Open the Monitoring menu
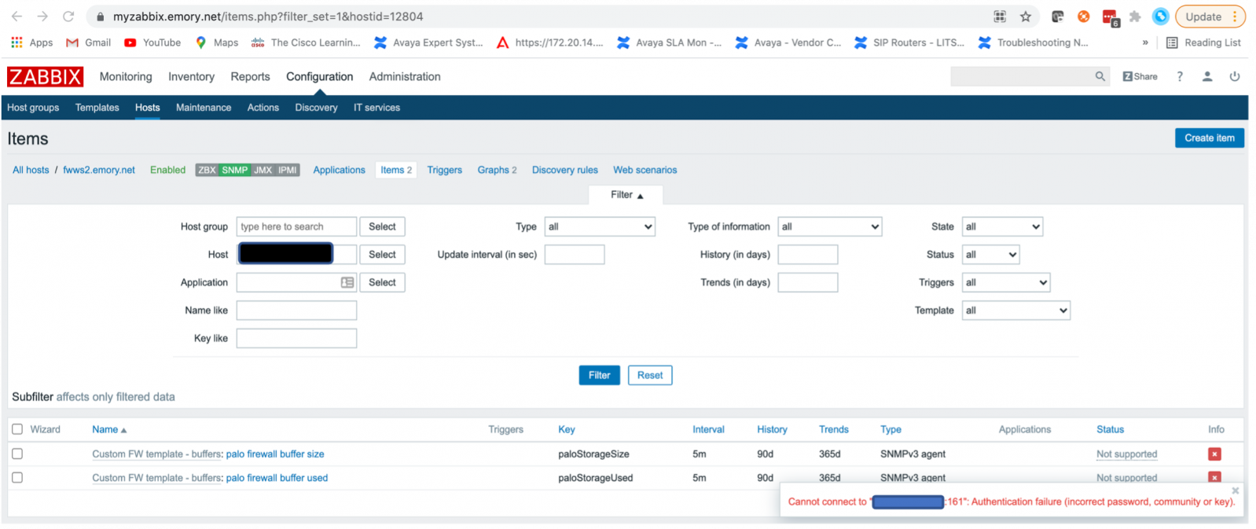The image size is (1256, 529). 126,76
